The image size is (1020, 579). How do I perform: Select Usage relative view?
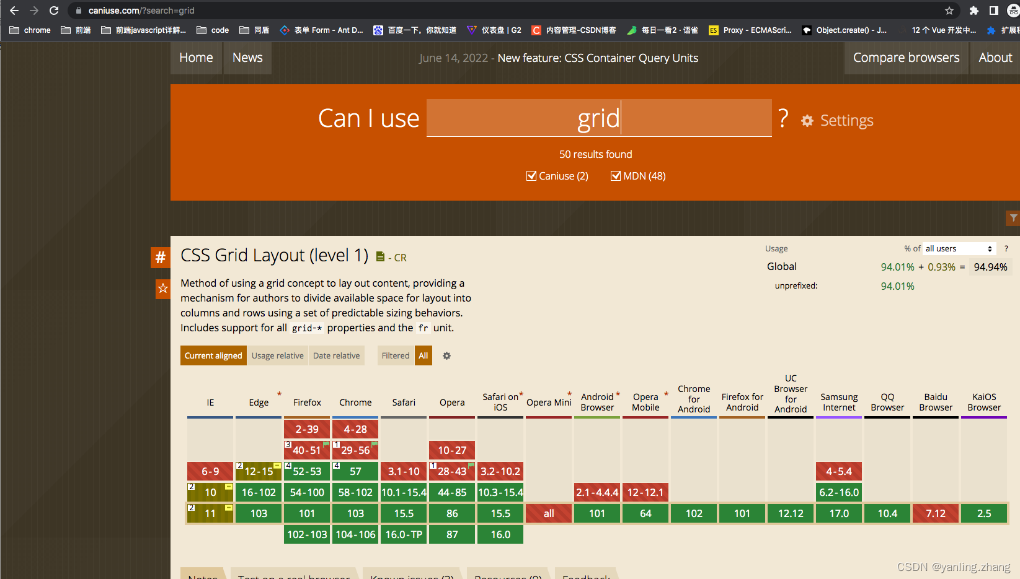278,355
